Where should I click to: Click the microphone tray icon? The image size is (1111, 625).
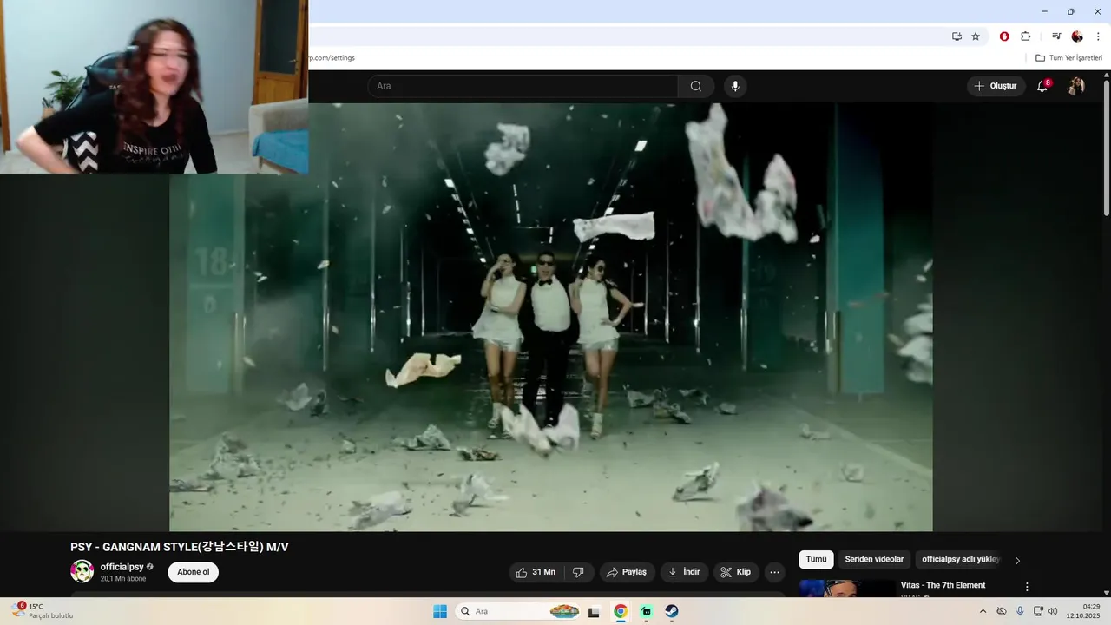point(1020,611)
